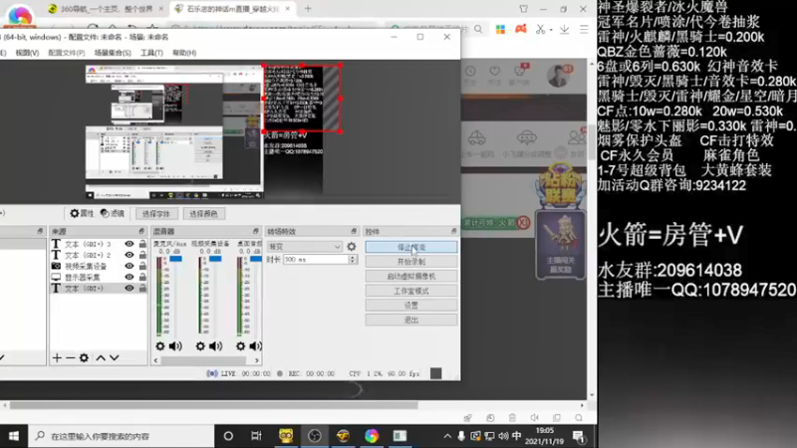
Task: Lock the 显示器采集 source
Action: coord(142,277)
